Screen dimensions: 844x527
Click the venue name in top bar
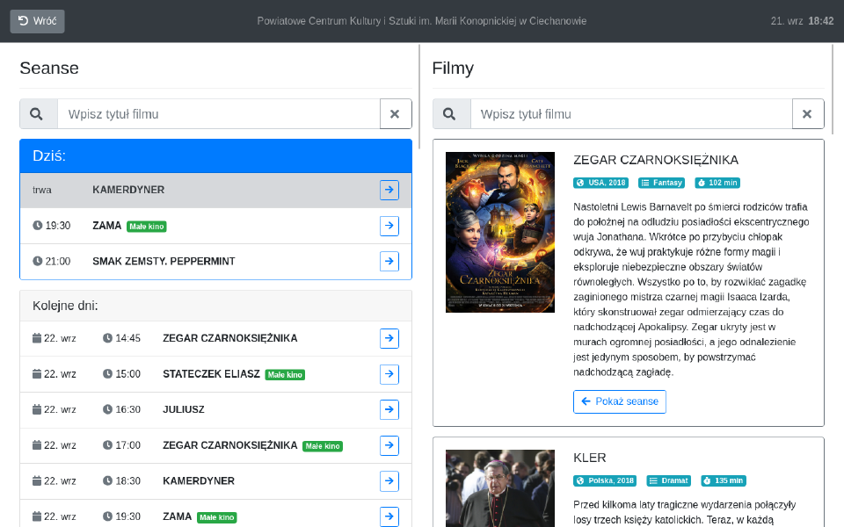click(421, 21)
